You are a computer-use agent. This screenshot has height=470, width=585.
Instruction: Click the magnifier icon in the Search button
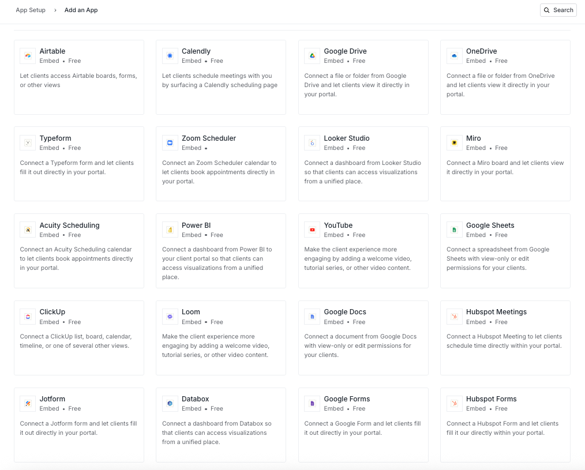click(x=546, y=10)
